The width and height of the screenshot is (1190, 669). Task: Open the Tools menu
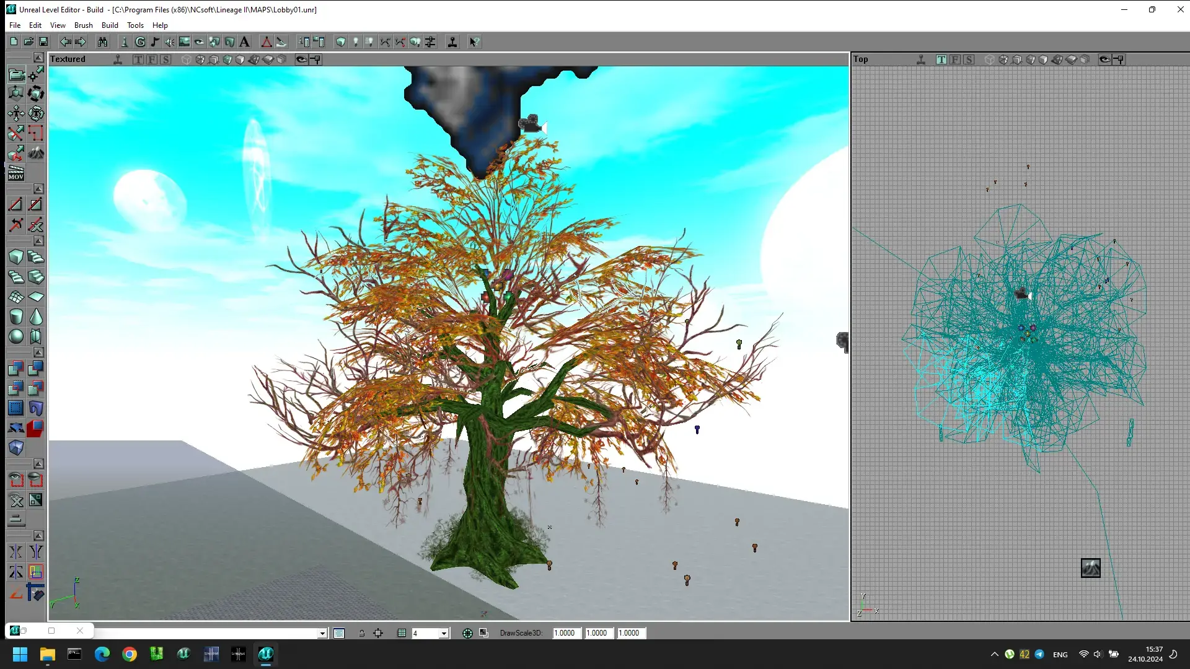coord(135,25)
